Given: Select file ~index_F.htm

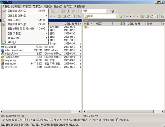Looking at the screenshot, I should 12,57.
